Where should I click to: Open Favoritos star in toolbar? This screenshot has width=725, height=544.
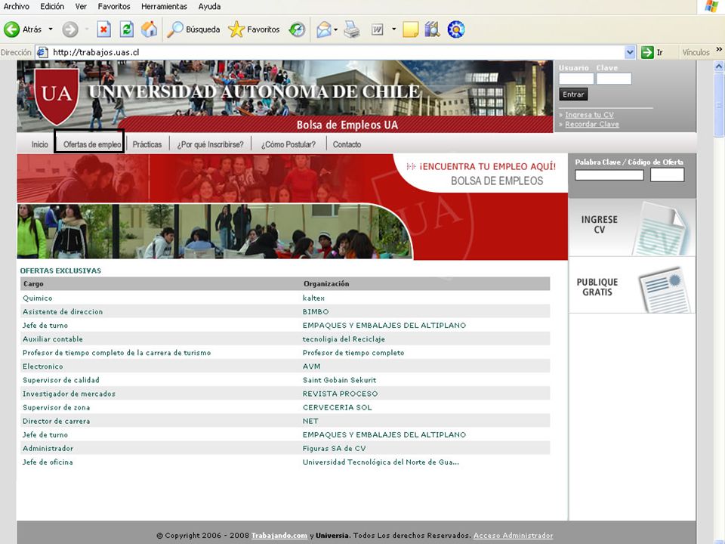click(236, 29)
